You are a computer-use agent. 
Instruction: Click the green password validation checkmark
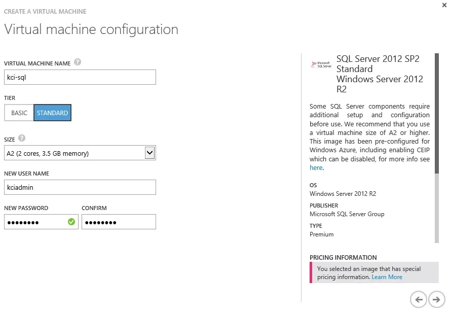tap(71, 222)
